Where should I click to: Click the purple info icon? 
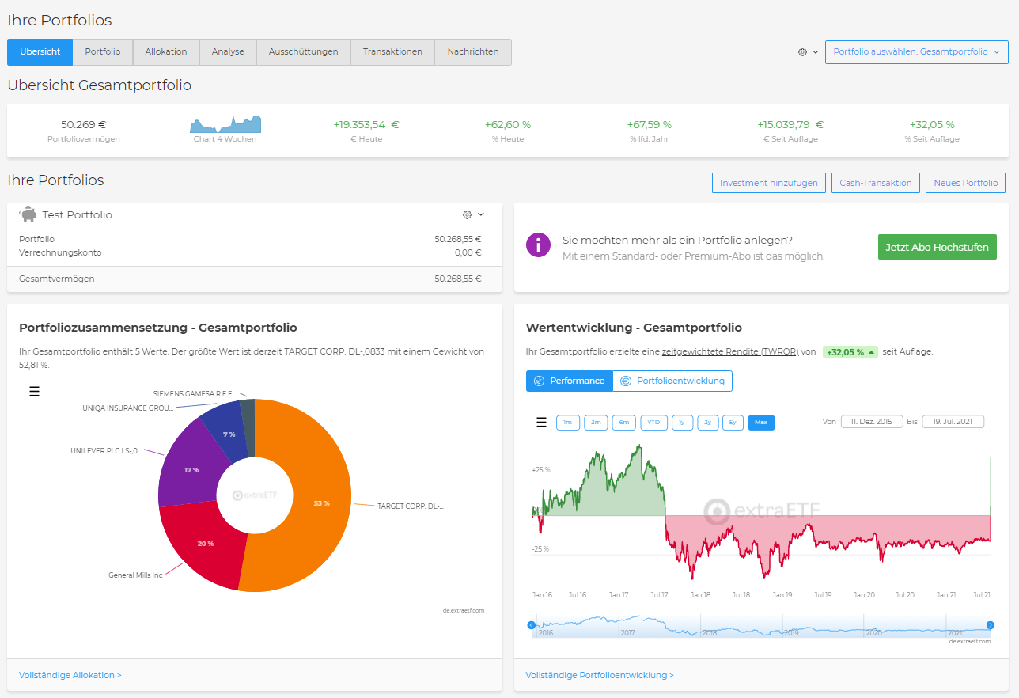[x=538, y=245]
